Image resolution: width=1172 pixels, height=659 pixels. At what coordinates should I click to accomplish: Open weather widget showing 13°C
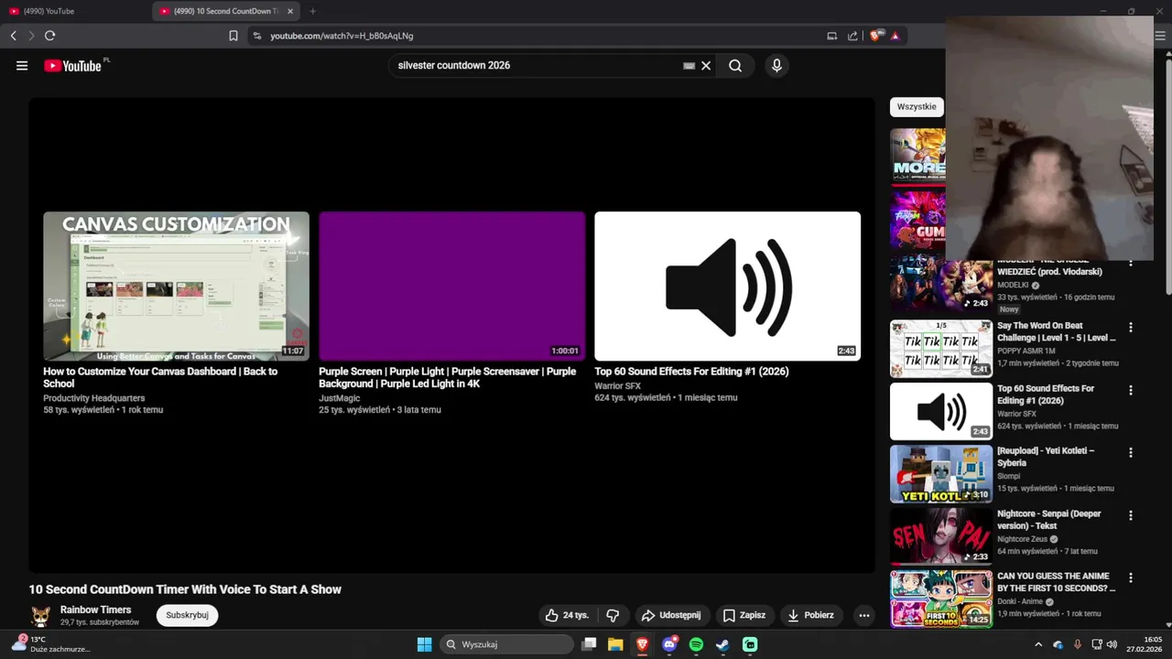[50, 644]
